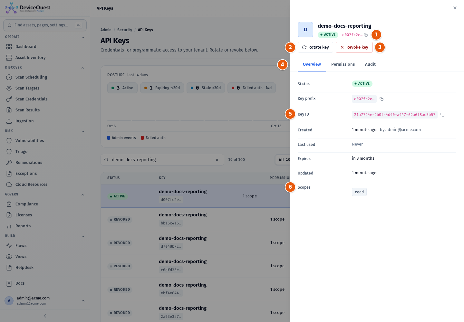Open Triage page

(x=45, y=152)
